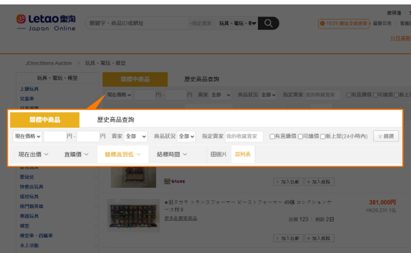
Task: Select the 競標中商品 tab
Action: point(44,120)
